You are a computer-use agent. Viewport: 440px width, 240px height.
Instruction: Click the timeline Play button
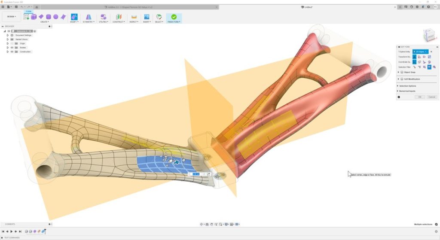tap(12, 231)
